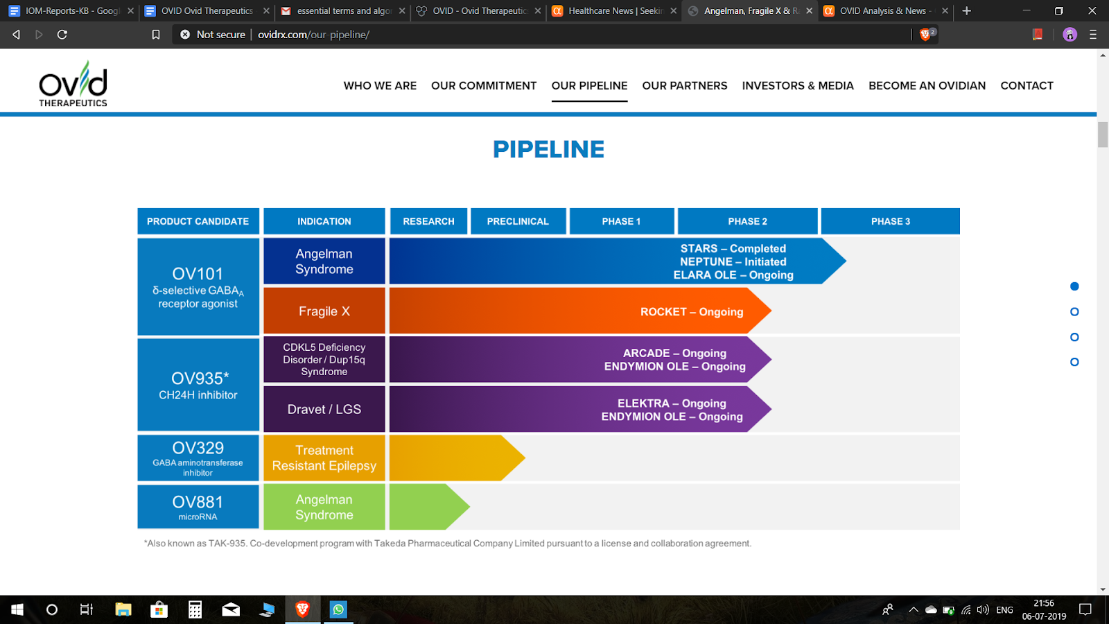Screen dimensions: 1109x624
Task: Click the Ovid Therapeutics logo
Action: [73, 83]
